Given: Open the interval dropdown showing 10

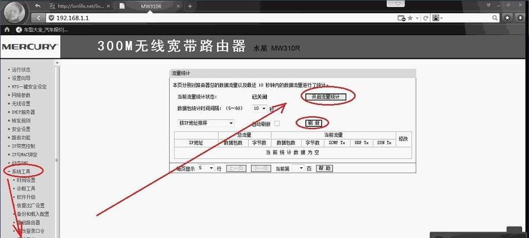Looking at the screenshot, I should coord(259,108).
